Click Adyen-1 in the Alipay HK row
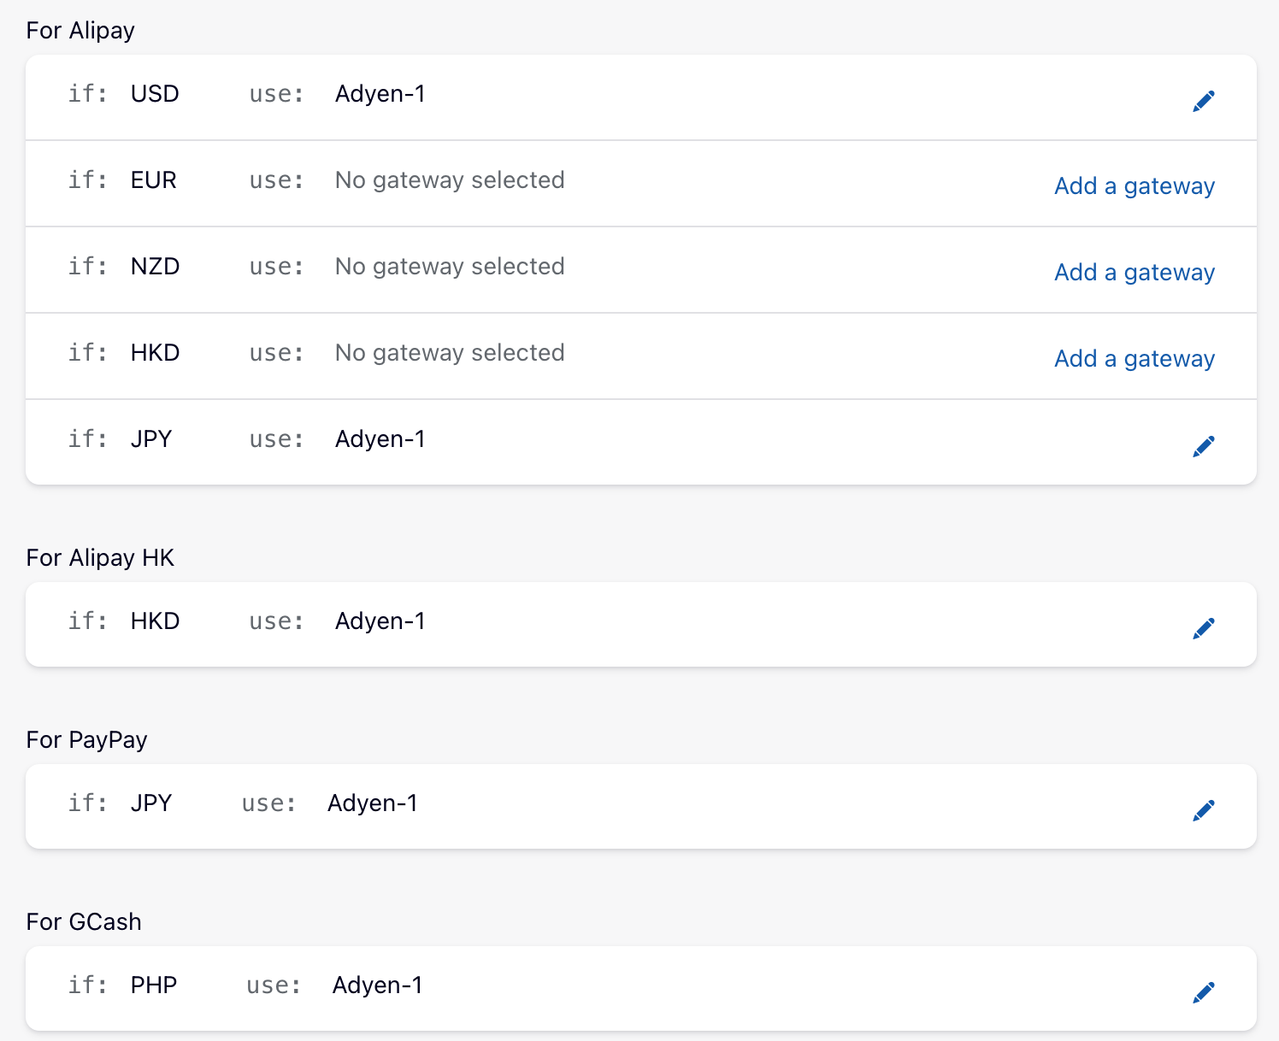Viewport: 1279px width, 1041px height. [x=380, y=621]
